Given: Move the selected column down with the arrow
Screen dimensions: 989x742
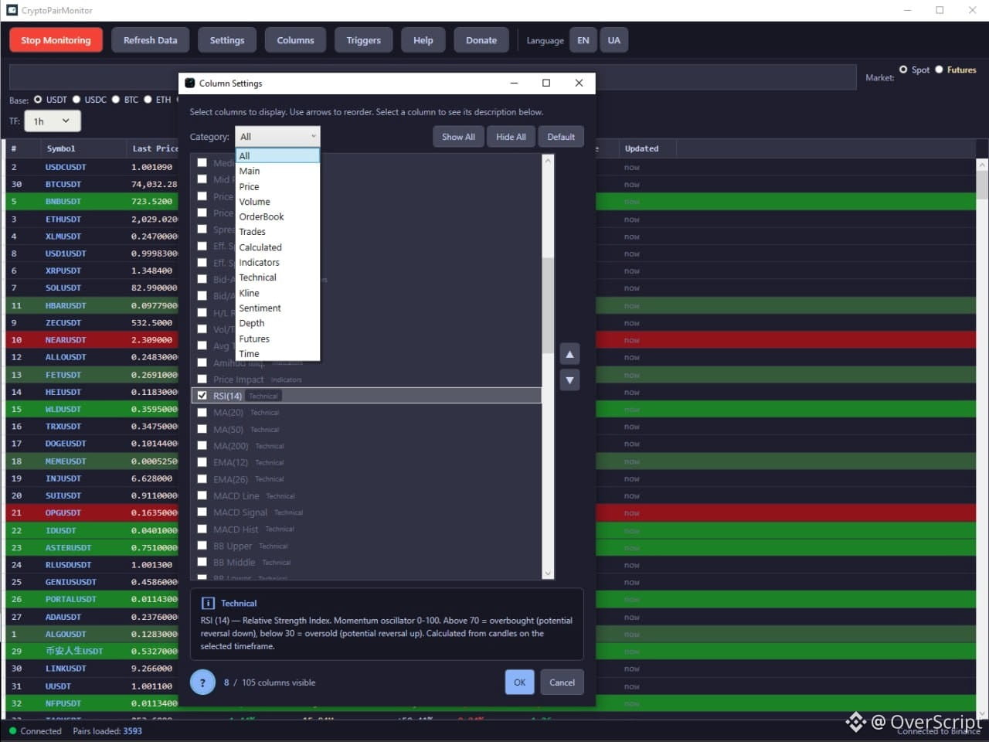Looking at the screenshot, I should pyautogui.click(x=569, y=380).
